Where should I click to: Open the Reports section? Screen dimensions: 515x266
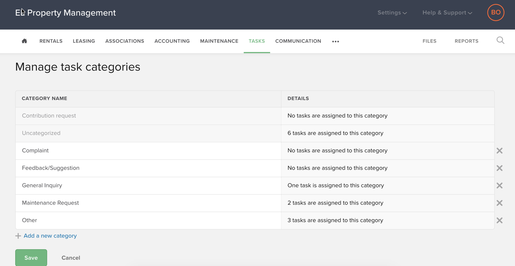pos(466,41)
